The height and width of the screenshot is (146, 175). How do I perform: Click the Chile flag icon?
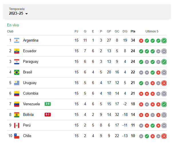[17, 136]
